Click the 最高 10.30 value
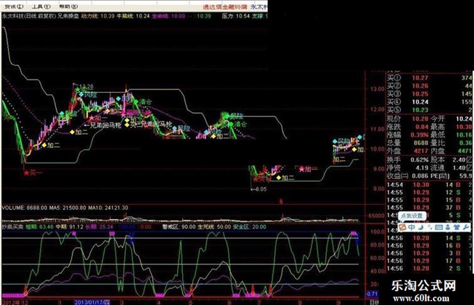 [x=464, y=127]
